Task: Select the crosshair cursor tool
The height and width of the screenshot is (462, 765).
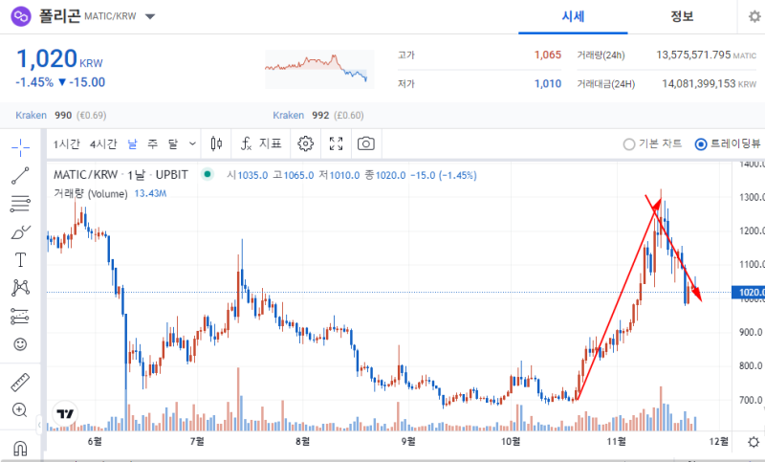Action: (20, 147)
